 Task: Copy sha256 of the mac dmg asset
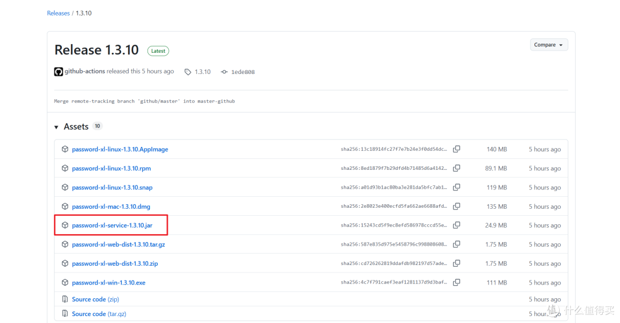457,206
